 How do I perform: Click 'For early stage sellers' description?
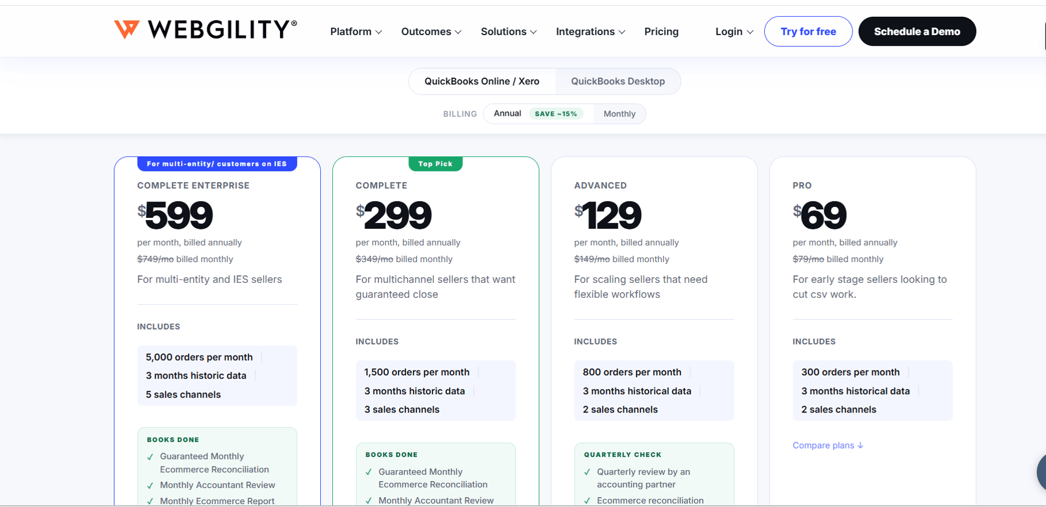click(x=870, y=287)
